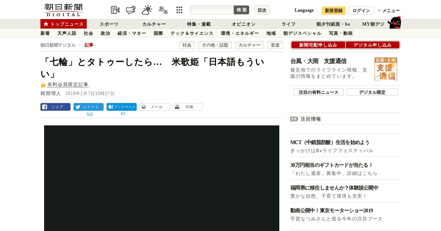Go to 朝デジスペシャル section
The height and width of the screenshot is (231, 441).
click(302, 33)
